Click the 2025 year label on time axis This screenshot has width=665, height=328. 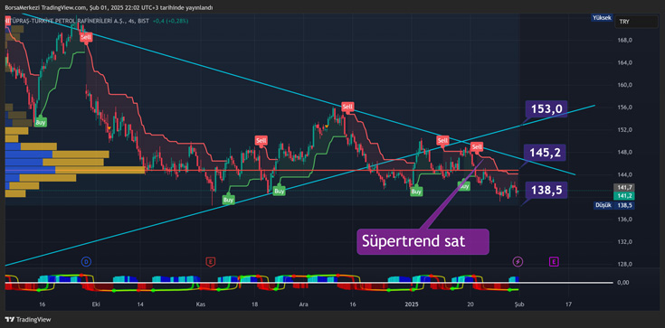coord(412,305)
